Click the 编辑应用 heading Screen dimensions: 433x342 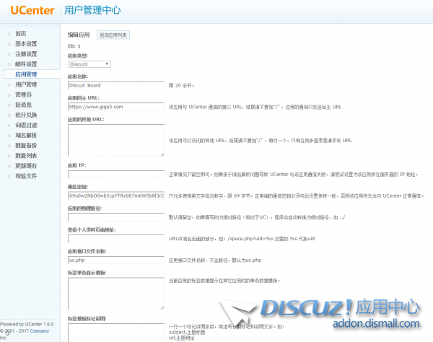(79, 35)
